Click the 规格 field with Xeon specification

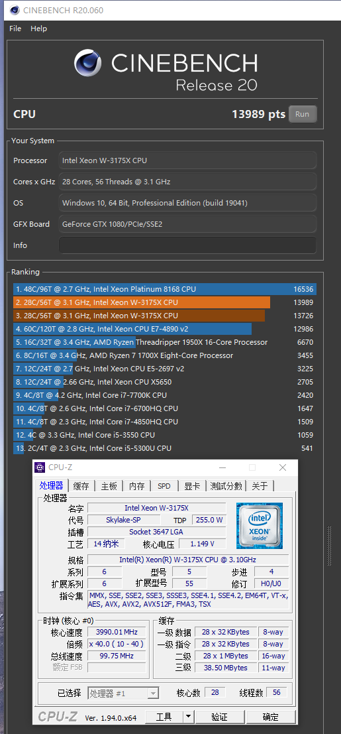(189, 560)
